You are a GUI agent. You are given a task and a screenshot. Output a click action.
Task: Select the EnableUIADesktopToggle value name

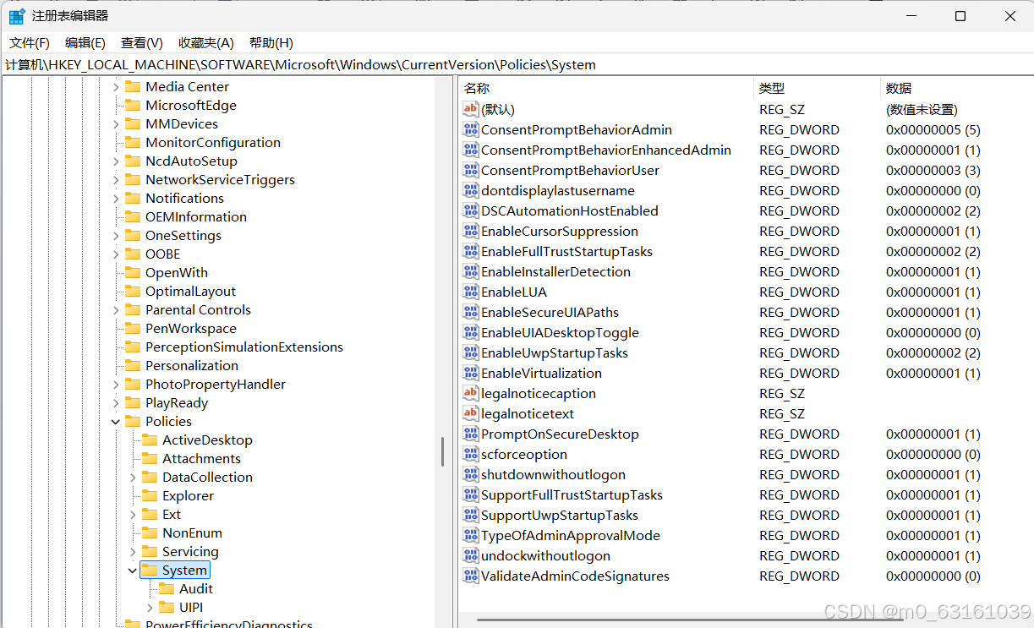pos(560,332)
